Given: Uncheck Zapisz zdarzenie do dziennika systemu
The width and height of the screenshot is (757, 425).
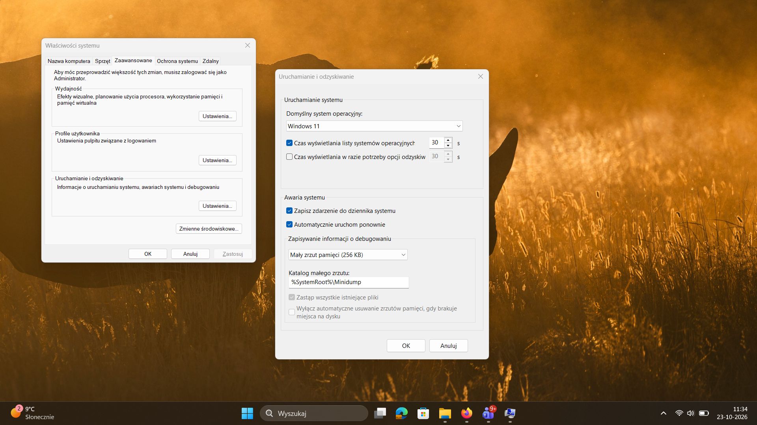Looking at the screenshot, I should 289,211.
